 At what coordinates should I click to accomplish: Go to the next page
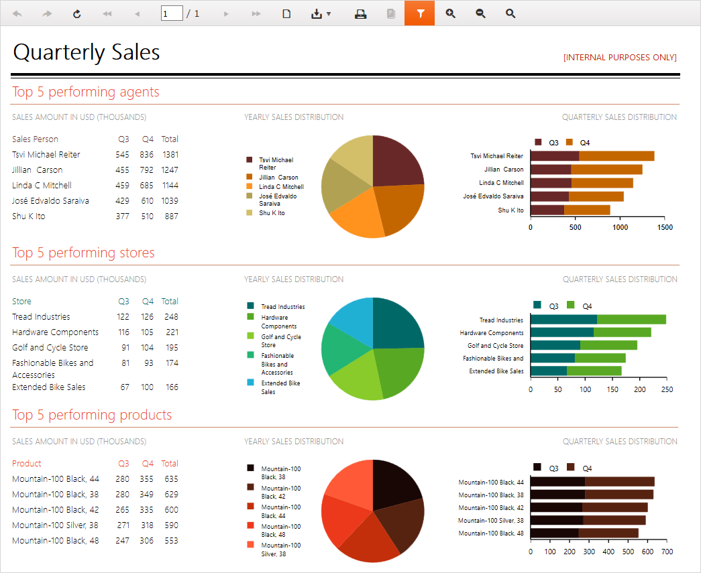tap(226, 13)
